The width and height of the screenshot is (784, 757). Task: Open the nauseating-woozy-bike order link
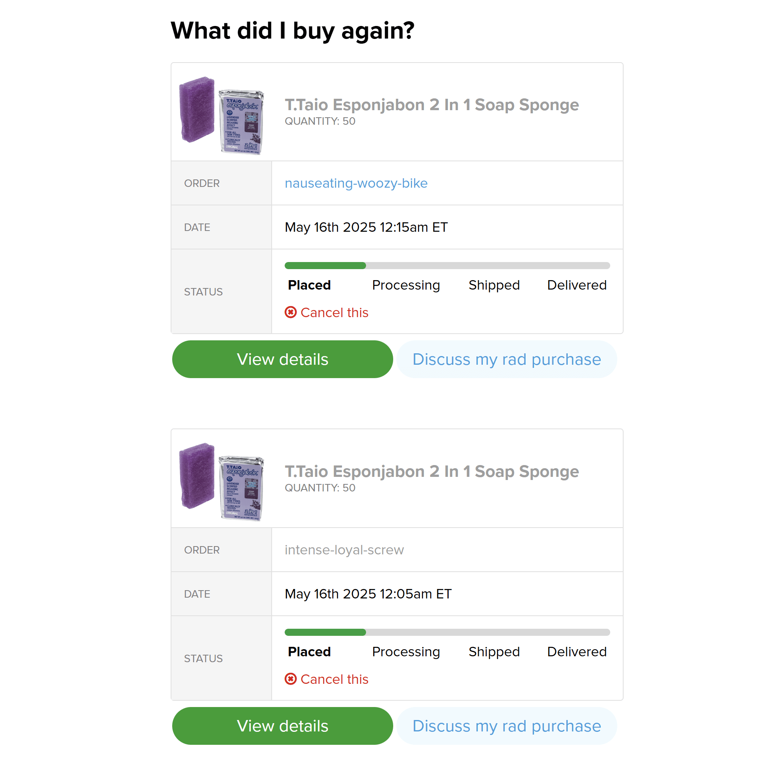pos(356,183)
